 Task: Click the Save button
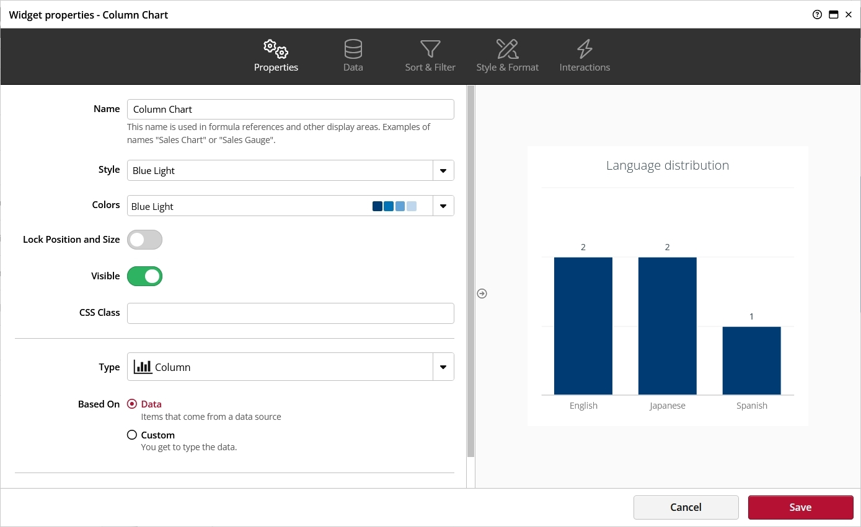pyautogui.click(x=800, y=507)
